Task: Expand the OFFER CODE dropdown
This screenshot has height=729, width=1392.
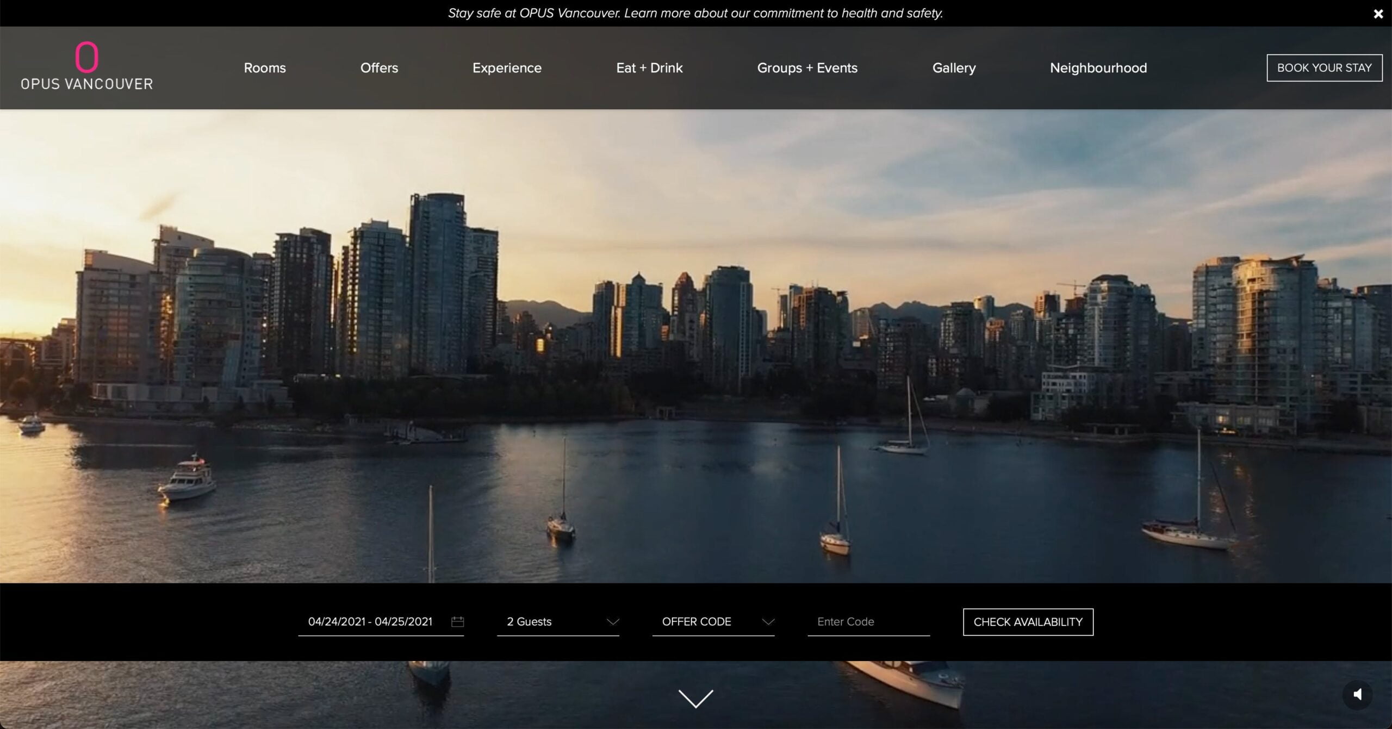Action: click(x=713, y=621)
